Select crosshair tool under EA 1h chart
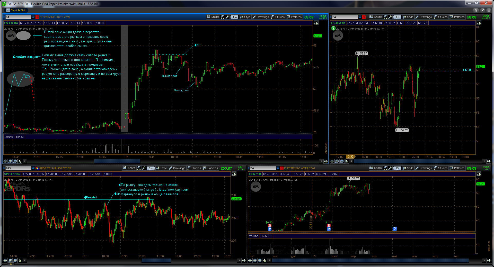This screenshot has height=267, width=494. click(x=332, y=161)
